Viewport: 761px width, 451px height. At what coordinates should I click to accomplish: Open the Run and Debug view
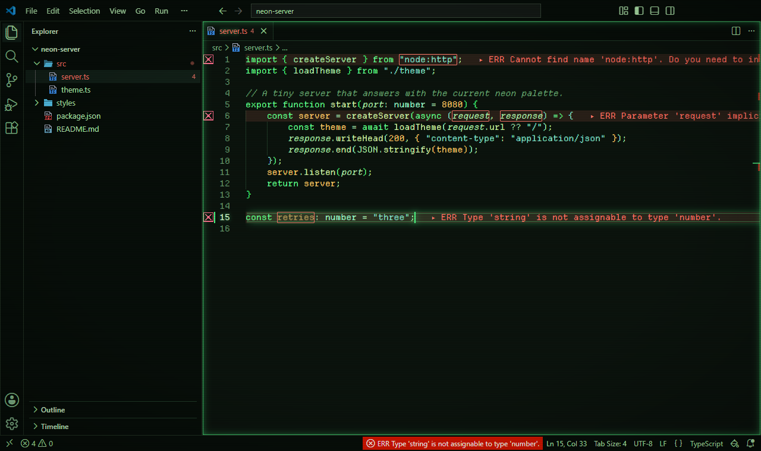pos(12,104)
